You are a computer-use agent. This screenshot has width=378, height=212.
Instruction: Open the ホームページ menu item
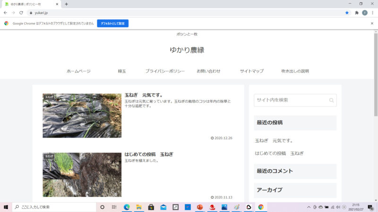[78, 71]
